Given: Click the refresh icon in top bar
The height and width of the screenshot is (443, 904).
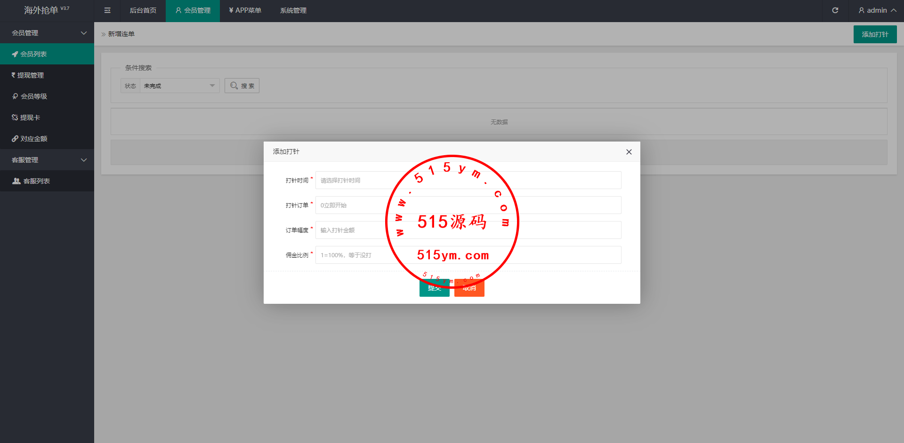Looking at the screenshot, I should point(835,10).
